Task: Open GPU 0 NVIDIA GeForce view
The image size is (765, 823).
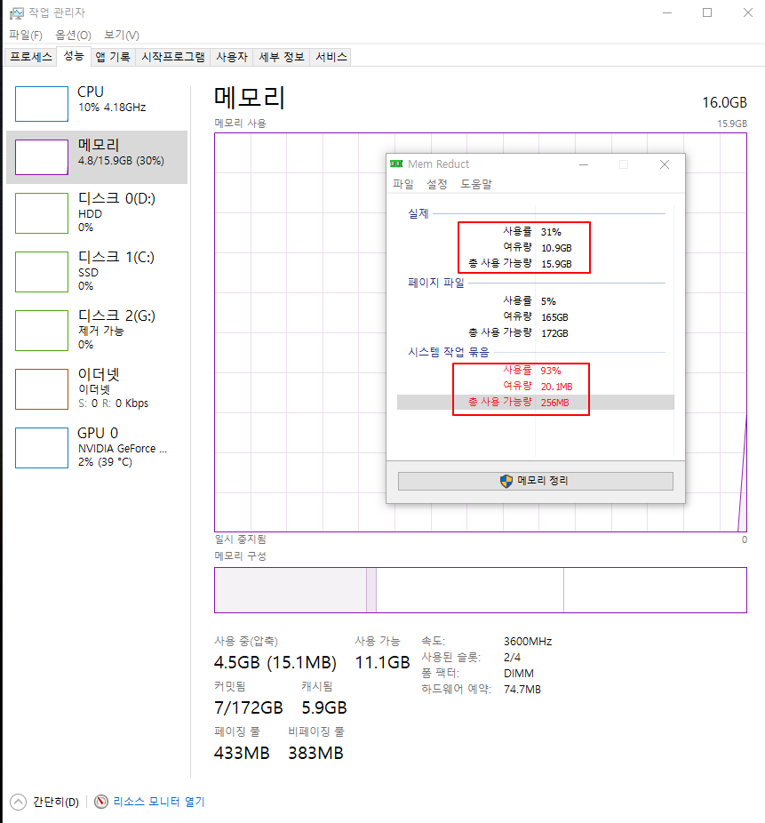Action: pos(98,447)
